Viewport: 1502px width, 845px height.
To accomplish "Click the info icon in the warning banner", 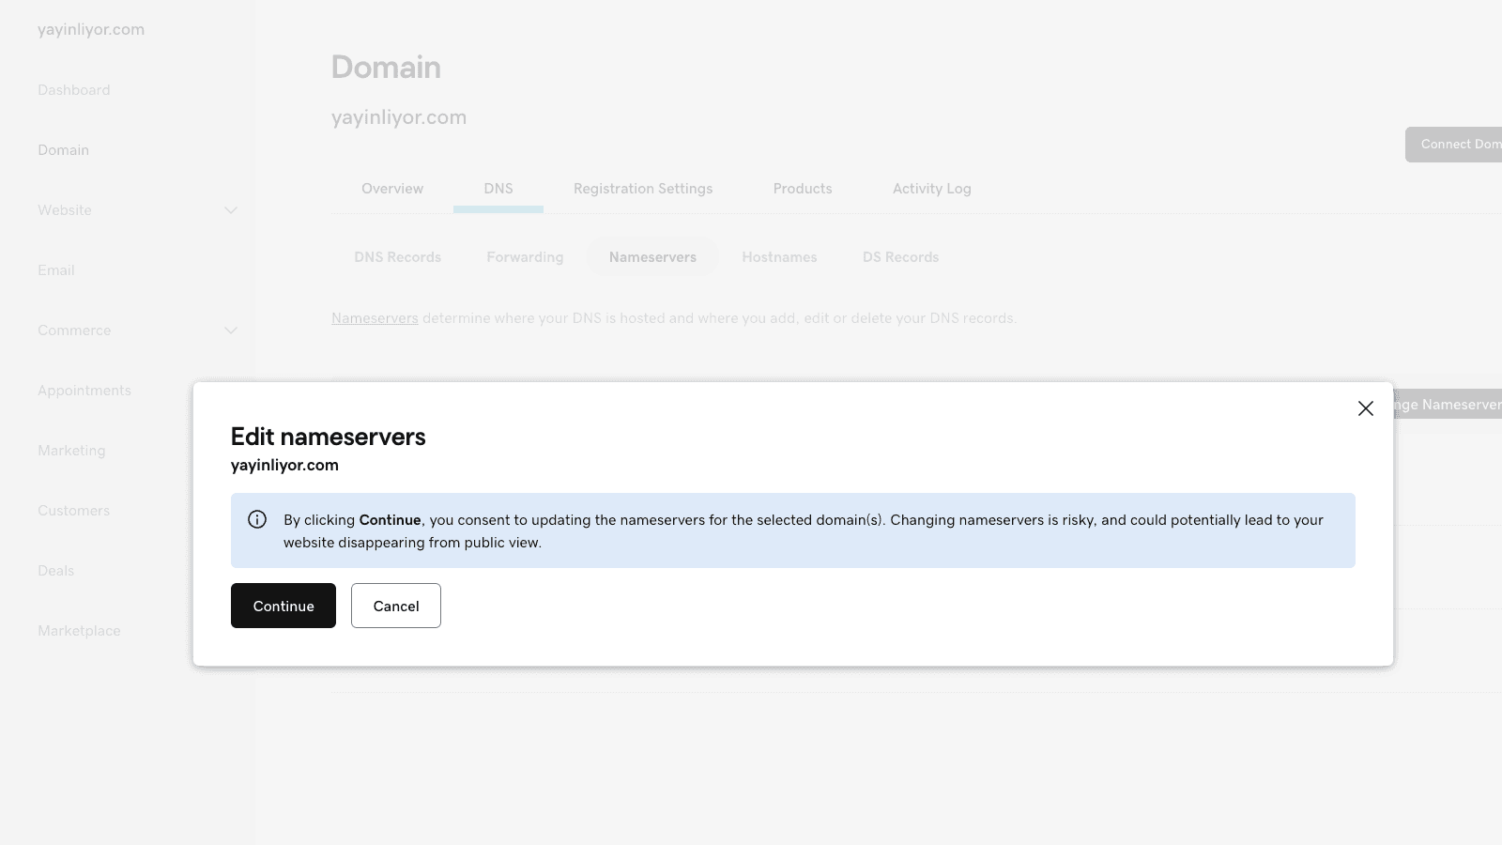I will [x=257, y=519].
